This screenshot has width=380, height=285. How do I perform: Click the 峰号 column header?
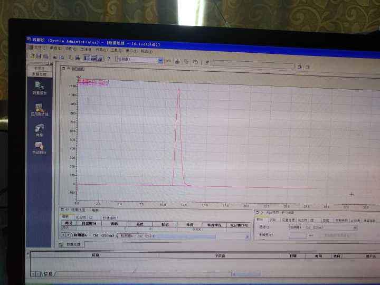[69, 223]
